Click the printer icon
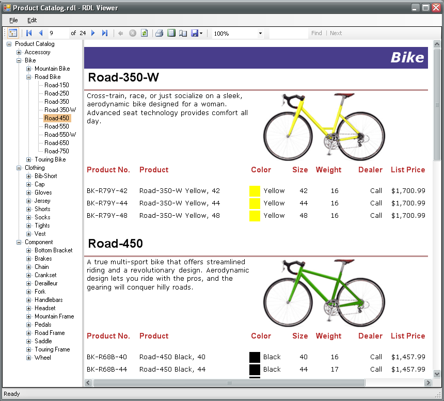 point(160,33)
